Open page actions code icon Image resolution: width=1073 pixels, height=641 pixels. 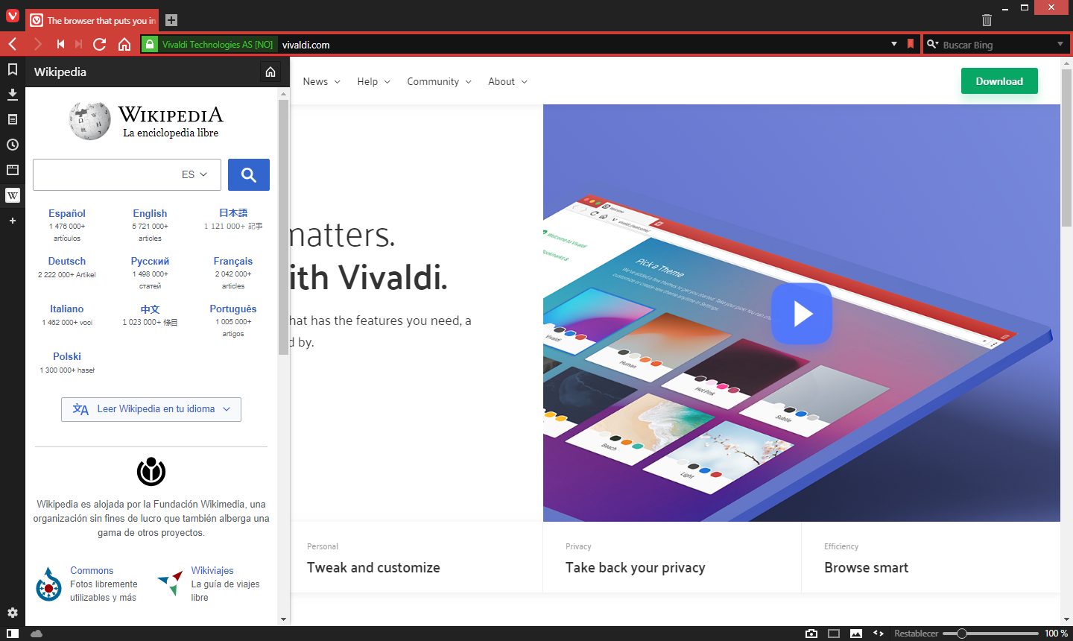pyautogui.click(x=879, y=634)
